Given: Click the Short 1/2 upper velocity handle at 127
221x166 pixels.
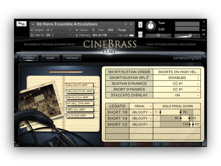Looking at the screenshot, I should point(193,124).
